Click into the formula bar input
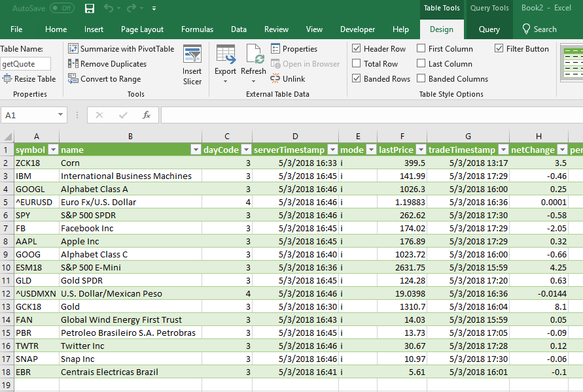This screenshot has width=583, height=392. (372, 115)
